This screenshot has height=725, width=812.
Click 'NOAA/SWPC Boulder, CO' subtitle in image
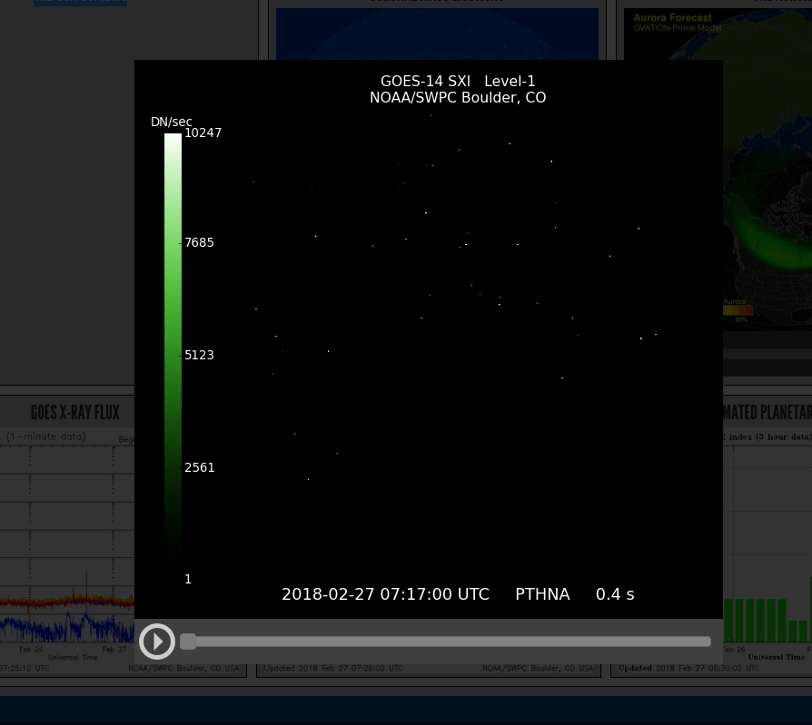458,98
